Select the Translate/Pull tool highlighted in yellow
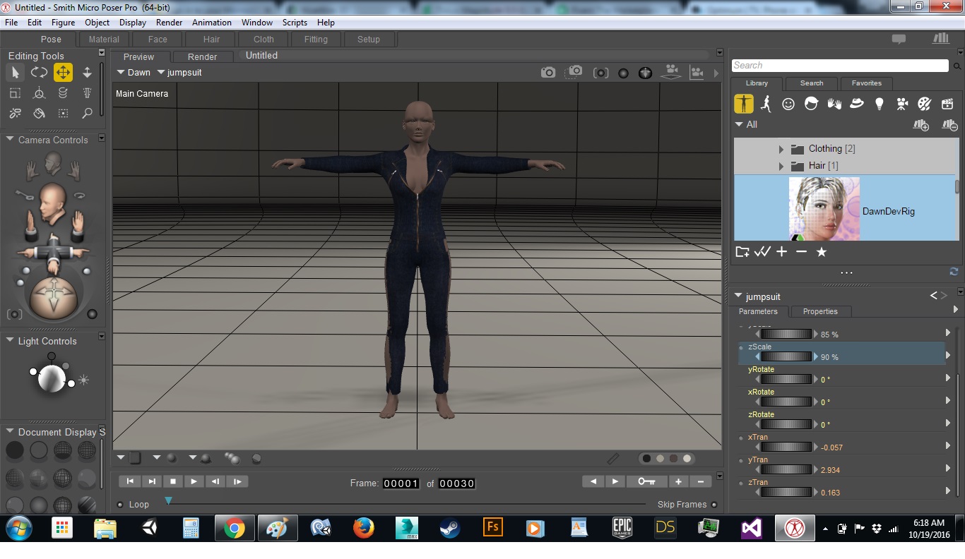The width and height of the screenshot is (965, 559). tap(63, 72)
